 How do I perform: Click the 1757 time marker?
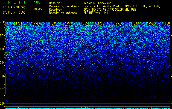[118, 23]
